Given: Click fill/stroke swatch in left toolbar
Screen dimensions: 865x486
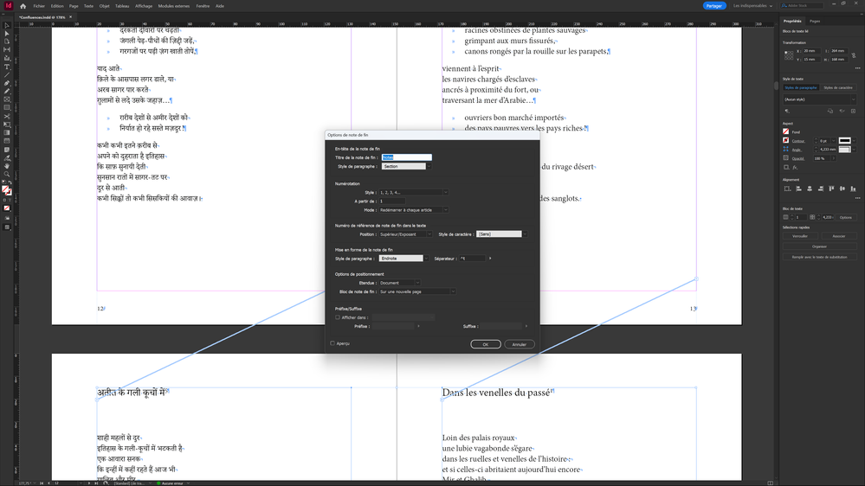Looking at the screenshot, I should click(7, 190).
